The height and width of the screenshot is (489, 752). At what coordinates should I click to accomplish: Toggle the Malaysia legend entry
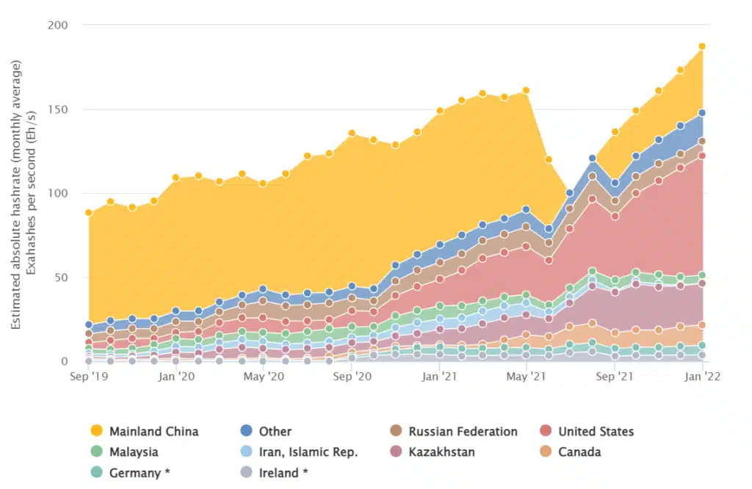click(x=124, y=452)
